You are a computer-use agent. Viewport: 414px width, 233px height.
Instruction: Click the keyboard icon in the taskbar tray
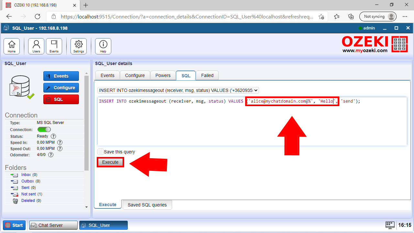click(x=390, y=225)
